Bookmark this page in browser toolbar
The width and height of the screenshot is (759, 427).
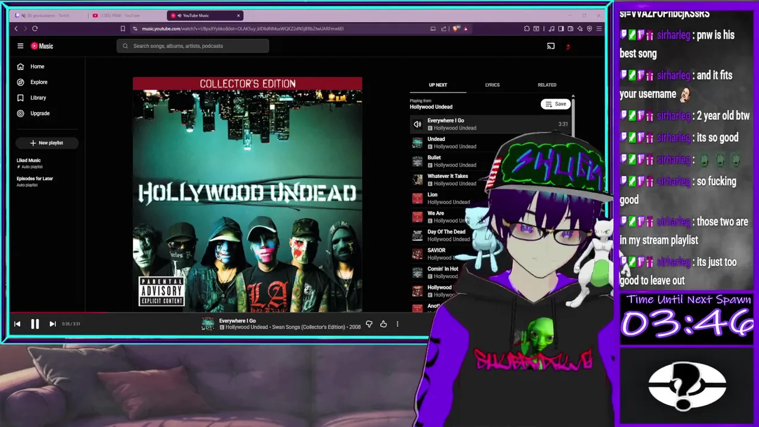[x=123, y=28]
